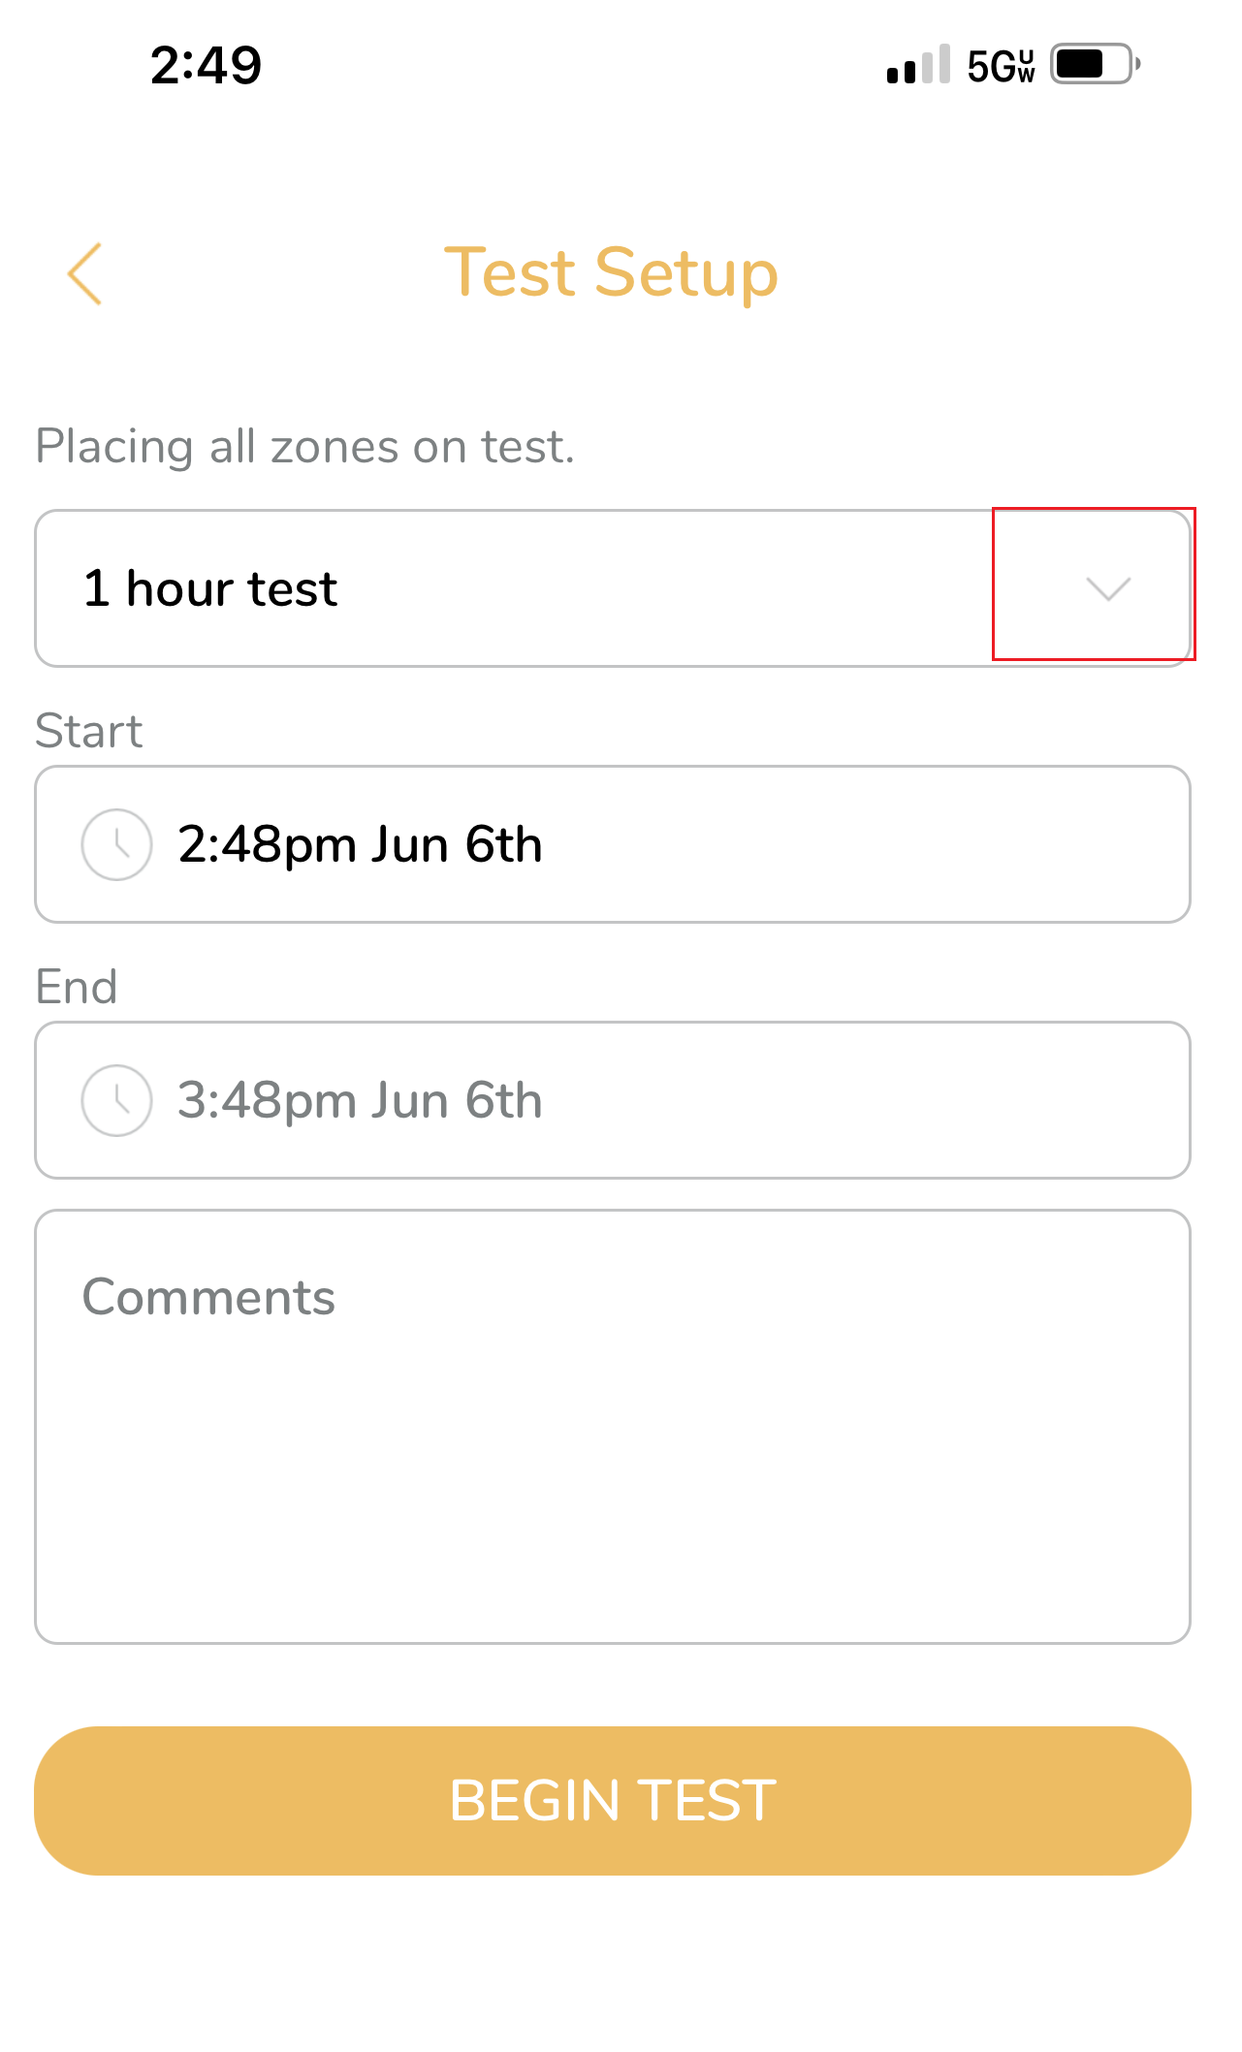Select the "Jun 6th" date in Start field

pyautogui.click(x=456, y=844)
